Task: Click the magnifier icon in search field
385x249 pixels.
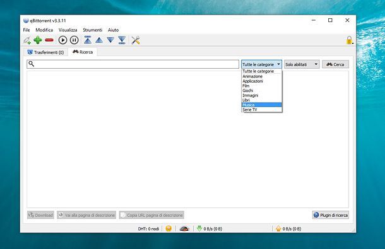Action: point(31,64)
